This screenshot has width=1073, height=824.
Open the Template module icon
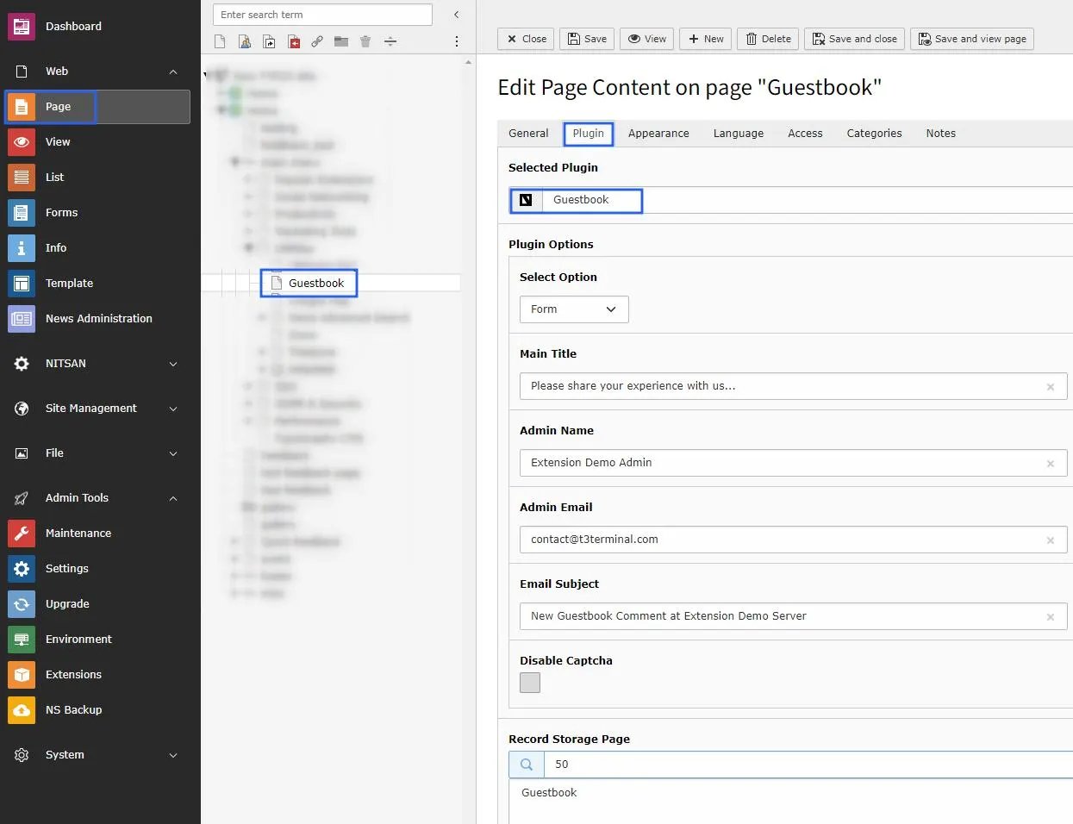click(22, 284)
